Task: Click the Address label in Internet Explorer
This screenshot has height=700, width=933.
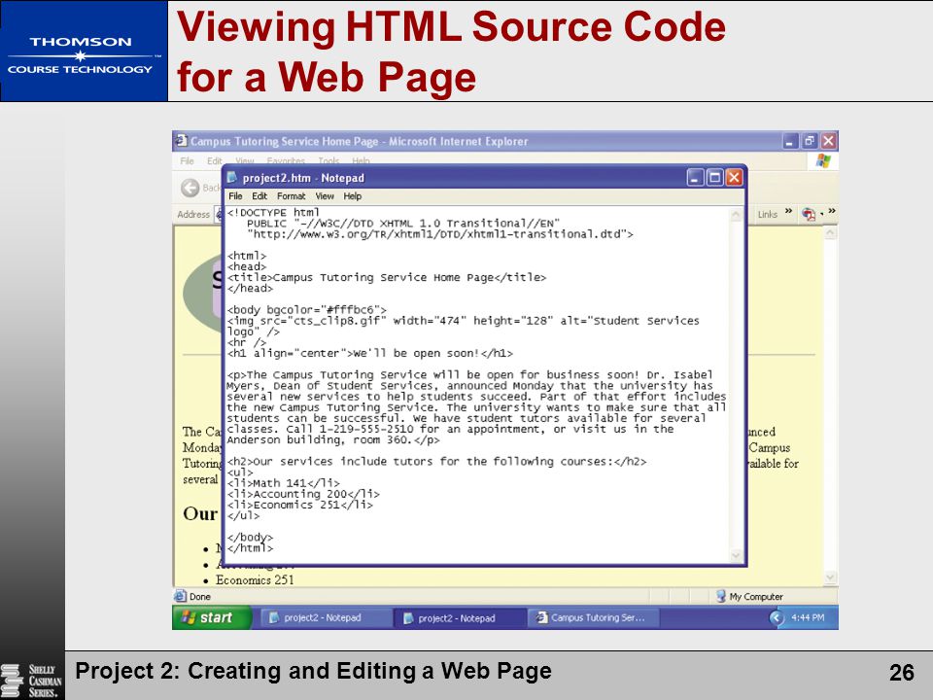Action: pos(193,214)
